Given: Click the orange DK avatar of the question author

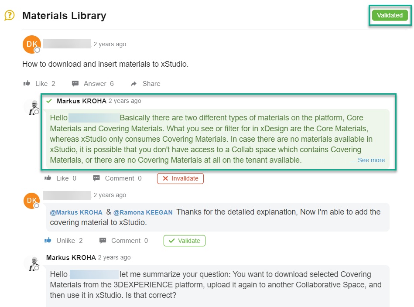Looking at the screenshot, I should [32, 44].
